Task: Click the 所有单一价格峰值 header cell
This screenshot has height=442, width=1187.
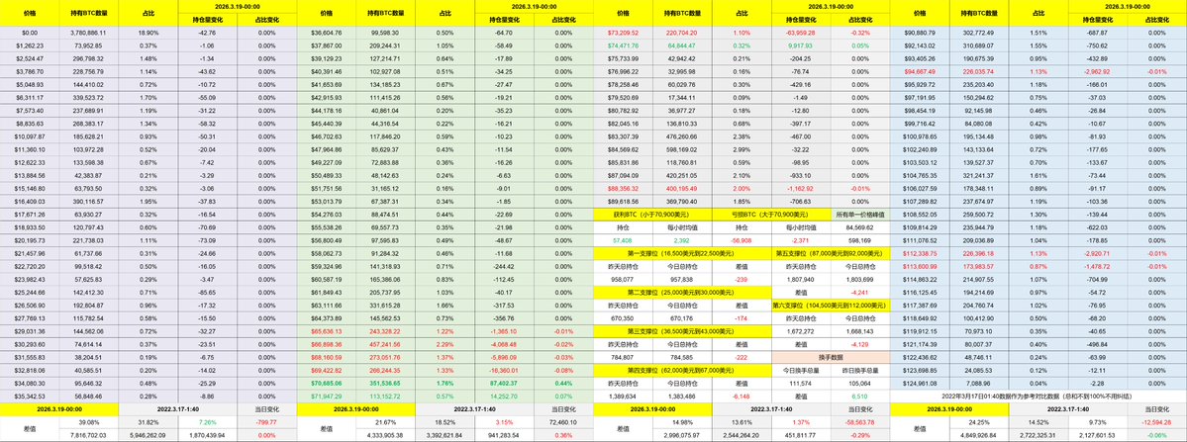Action: (x=860, y=214)
